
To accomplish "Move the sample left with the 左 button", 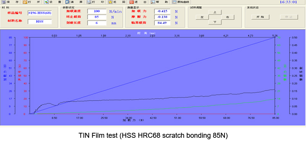I will pos(202,17).
